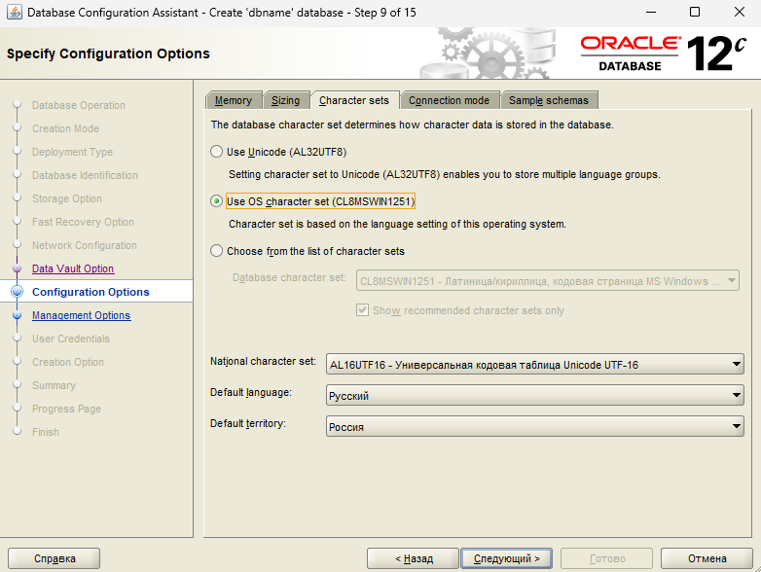Click the Fast Recovery Option step
This screenshot has height=572, width=761.
[x=83, y=222]
